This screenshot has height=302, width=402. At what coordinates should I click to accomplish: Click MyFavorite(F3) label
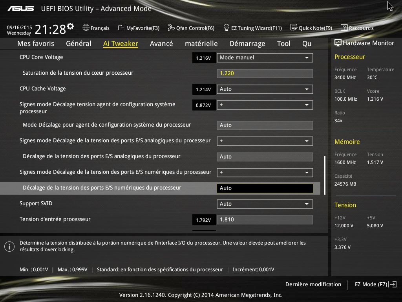pos(143,28)
